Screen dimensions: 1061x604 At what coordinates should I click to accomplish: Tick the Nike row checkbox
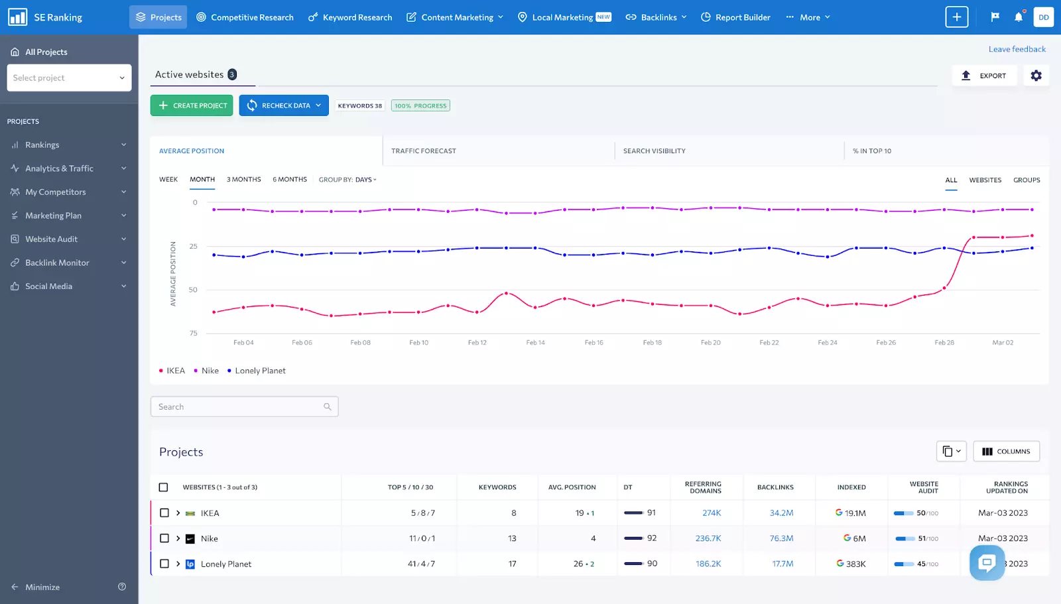[164, 538]
